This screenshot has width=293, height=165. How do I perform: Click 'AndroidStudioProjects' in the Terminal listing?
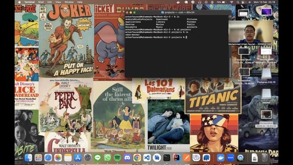(139, 19)
